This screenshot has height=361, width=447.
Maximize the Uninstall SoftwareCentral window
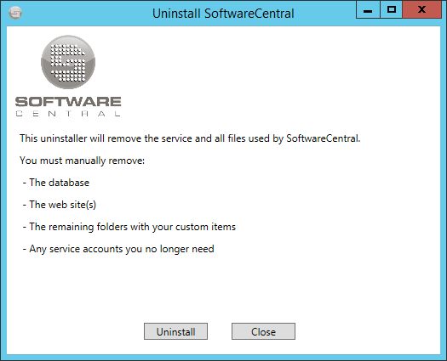click(391, 9)
